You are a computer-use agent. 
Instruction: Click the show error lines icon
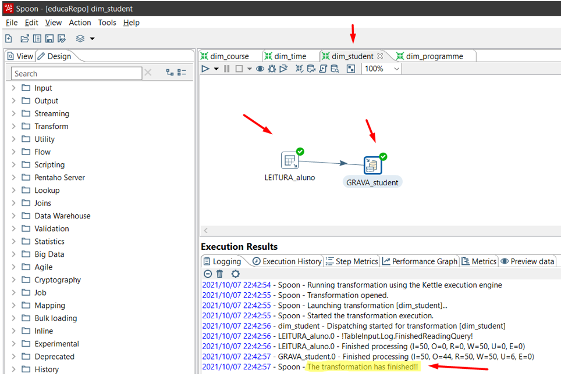[x=208, y=274]
